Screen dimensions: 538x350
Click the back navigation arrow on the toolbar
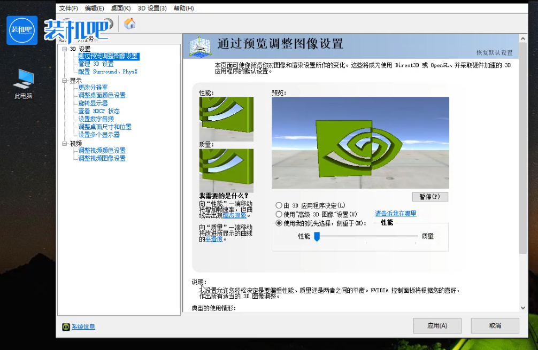[x=66, y=24]
